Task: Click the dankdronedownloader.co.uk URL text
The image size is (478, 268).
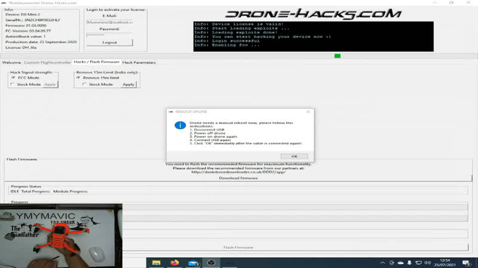Action: (x=238, y=172)
